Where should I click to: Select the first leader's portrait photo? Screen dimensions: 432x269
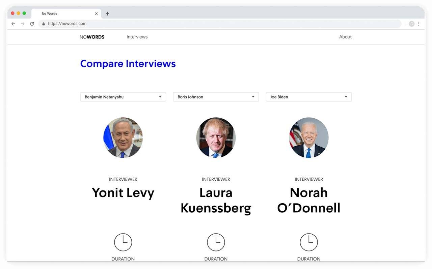click(x=123, y=138)
